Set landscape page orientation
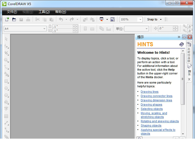 92,29
